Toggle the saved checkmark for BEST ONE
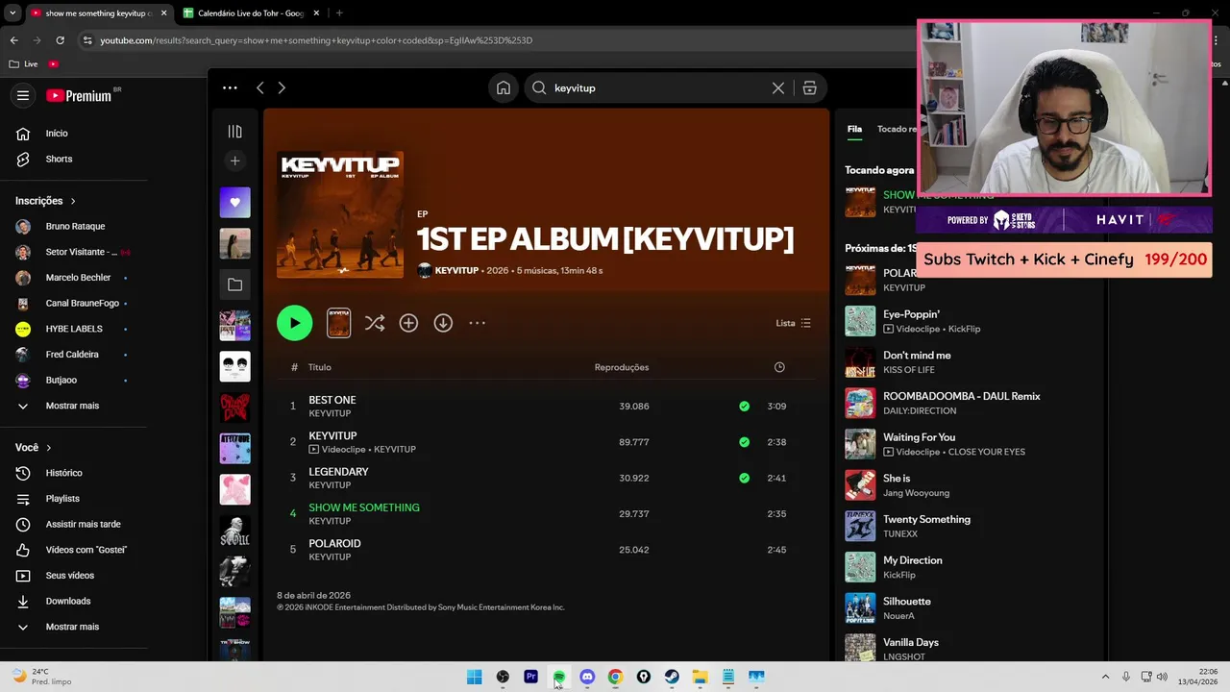The width and height of the screenshot is (1230, 692). (x=744, y=406)
